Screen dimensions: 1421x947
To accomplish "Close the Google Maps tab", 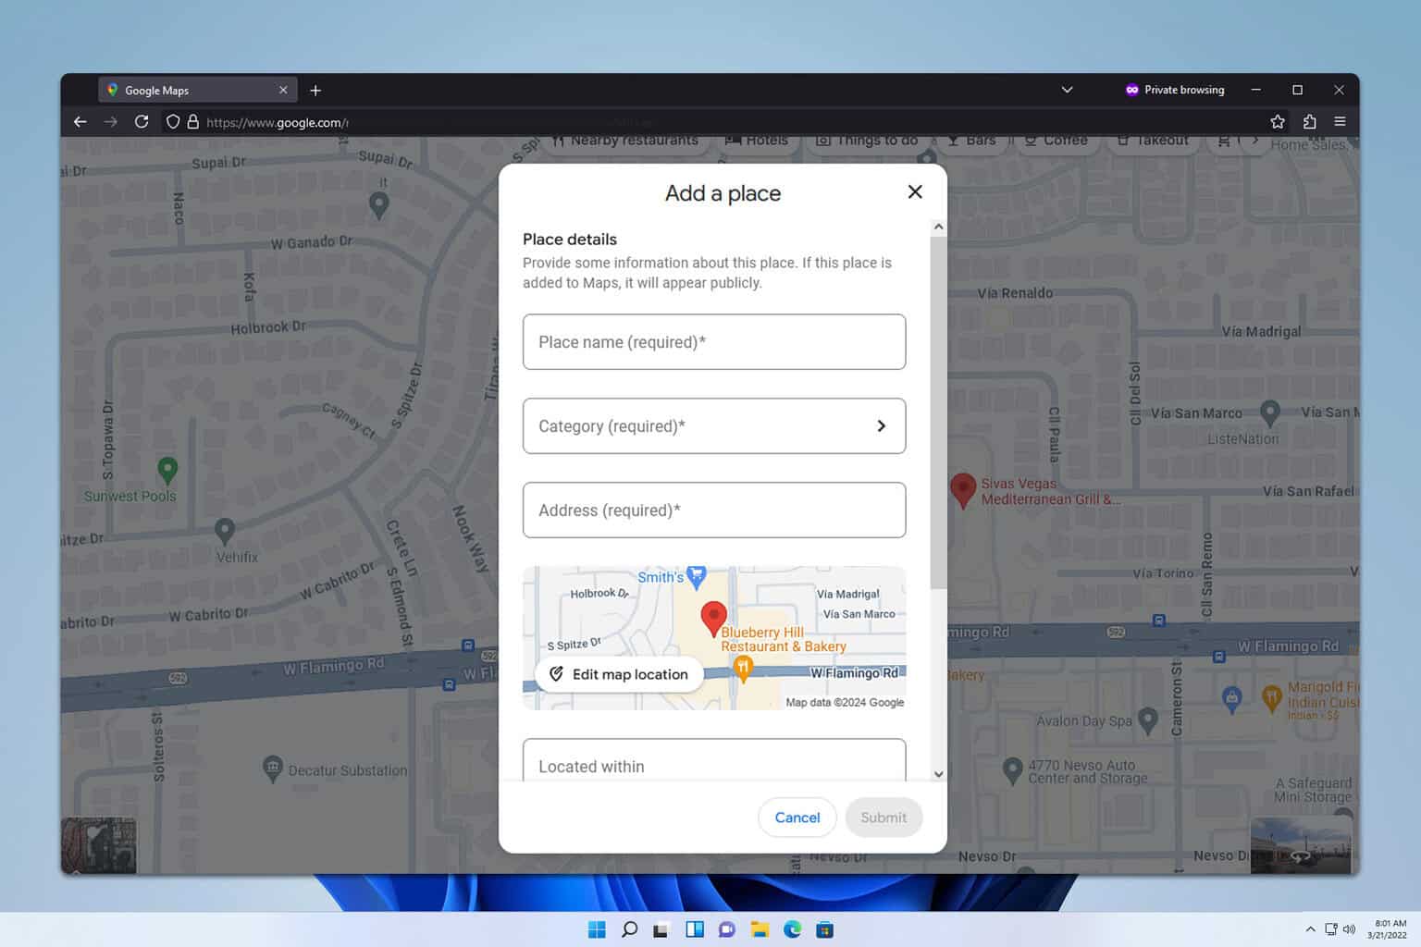I will pos(283,91).
